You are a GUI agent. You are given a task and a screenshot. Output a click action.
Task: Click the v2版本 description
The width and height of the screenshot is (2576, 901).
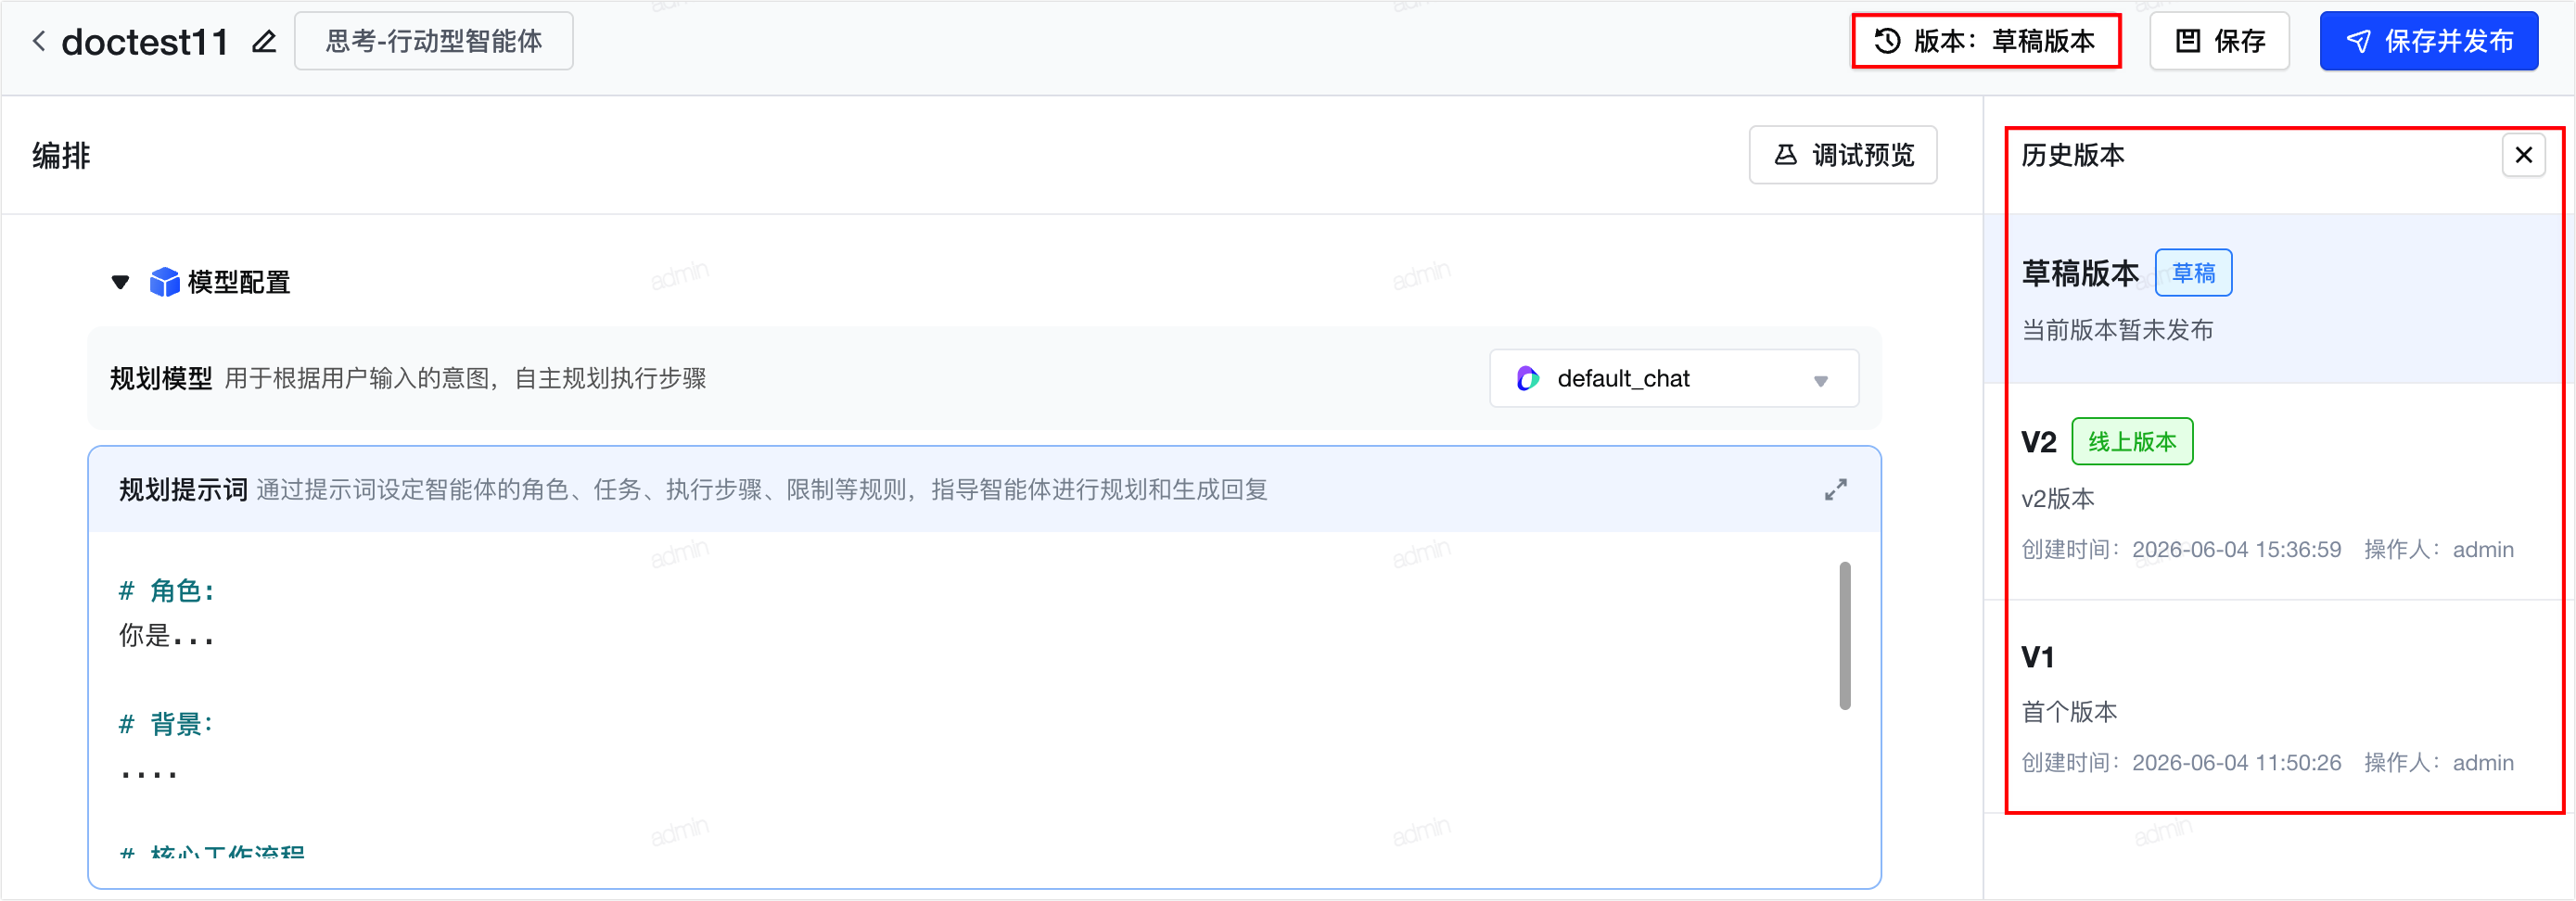click(2058, 498)
